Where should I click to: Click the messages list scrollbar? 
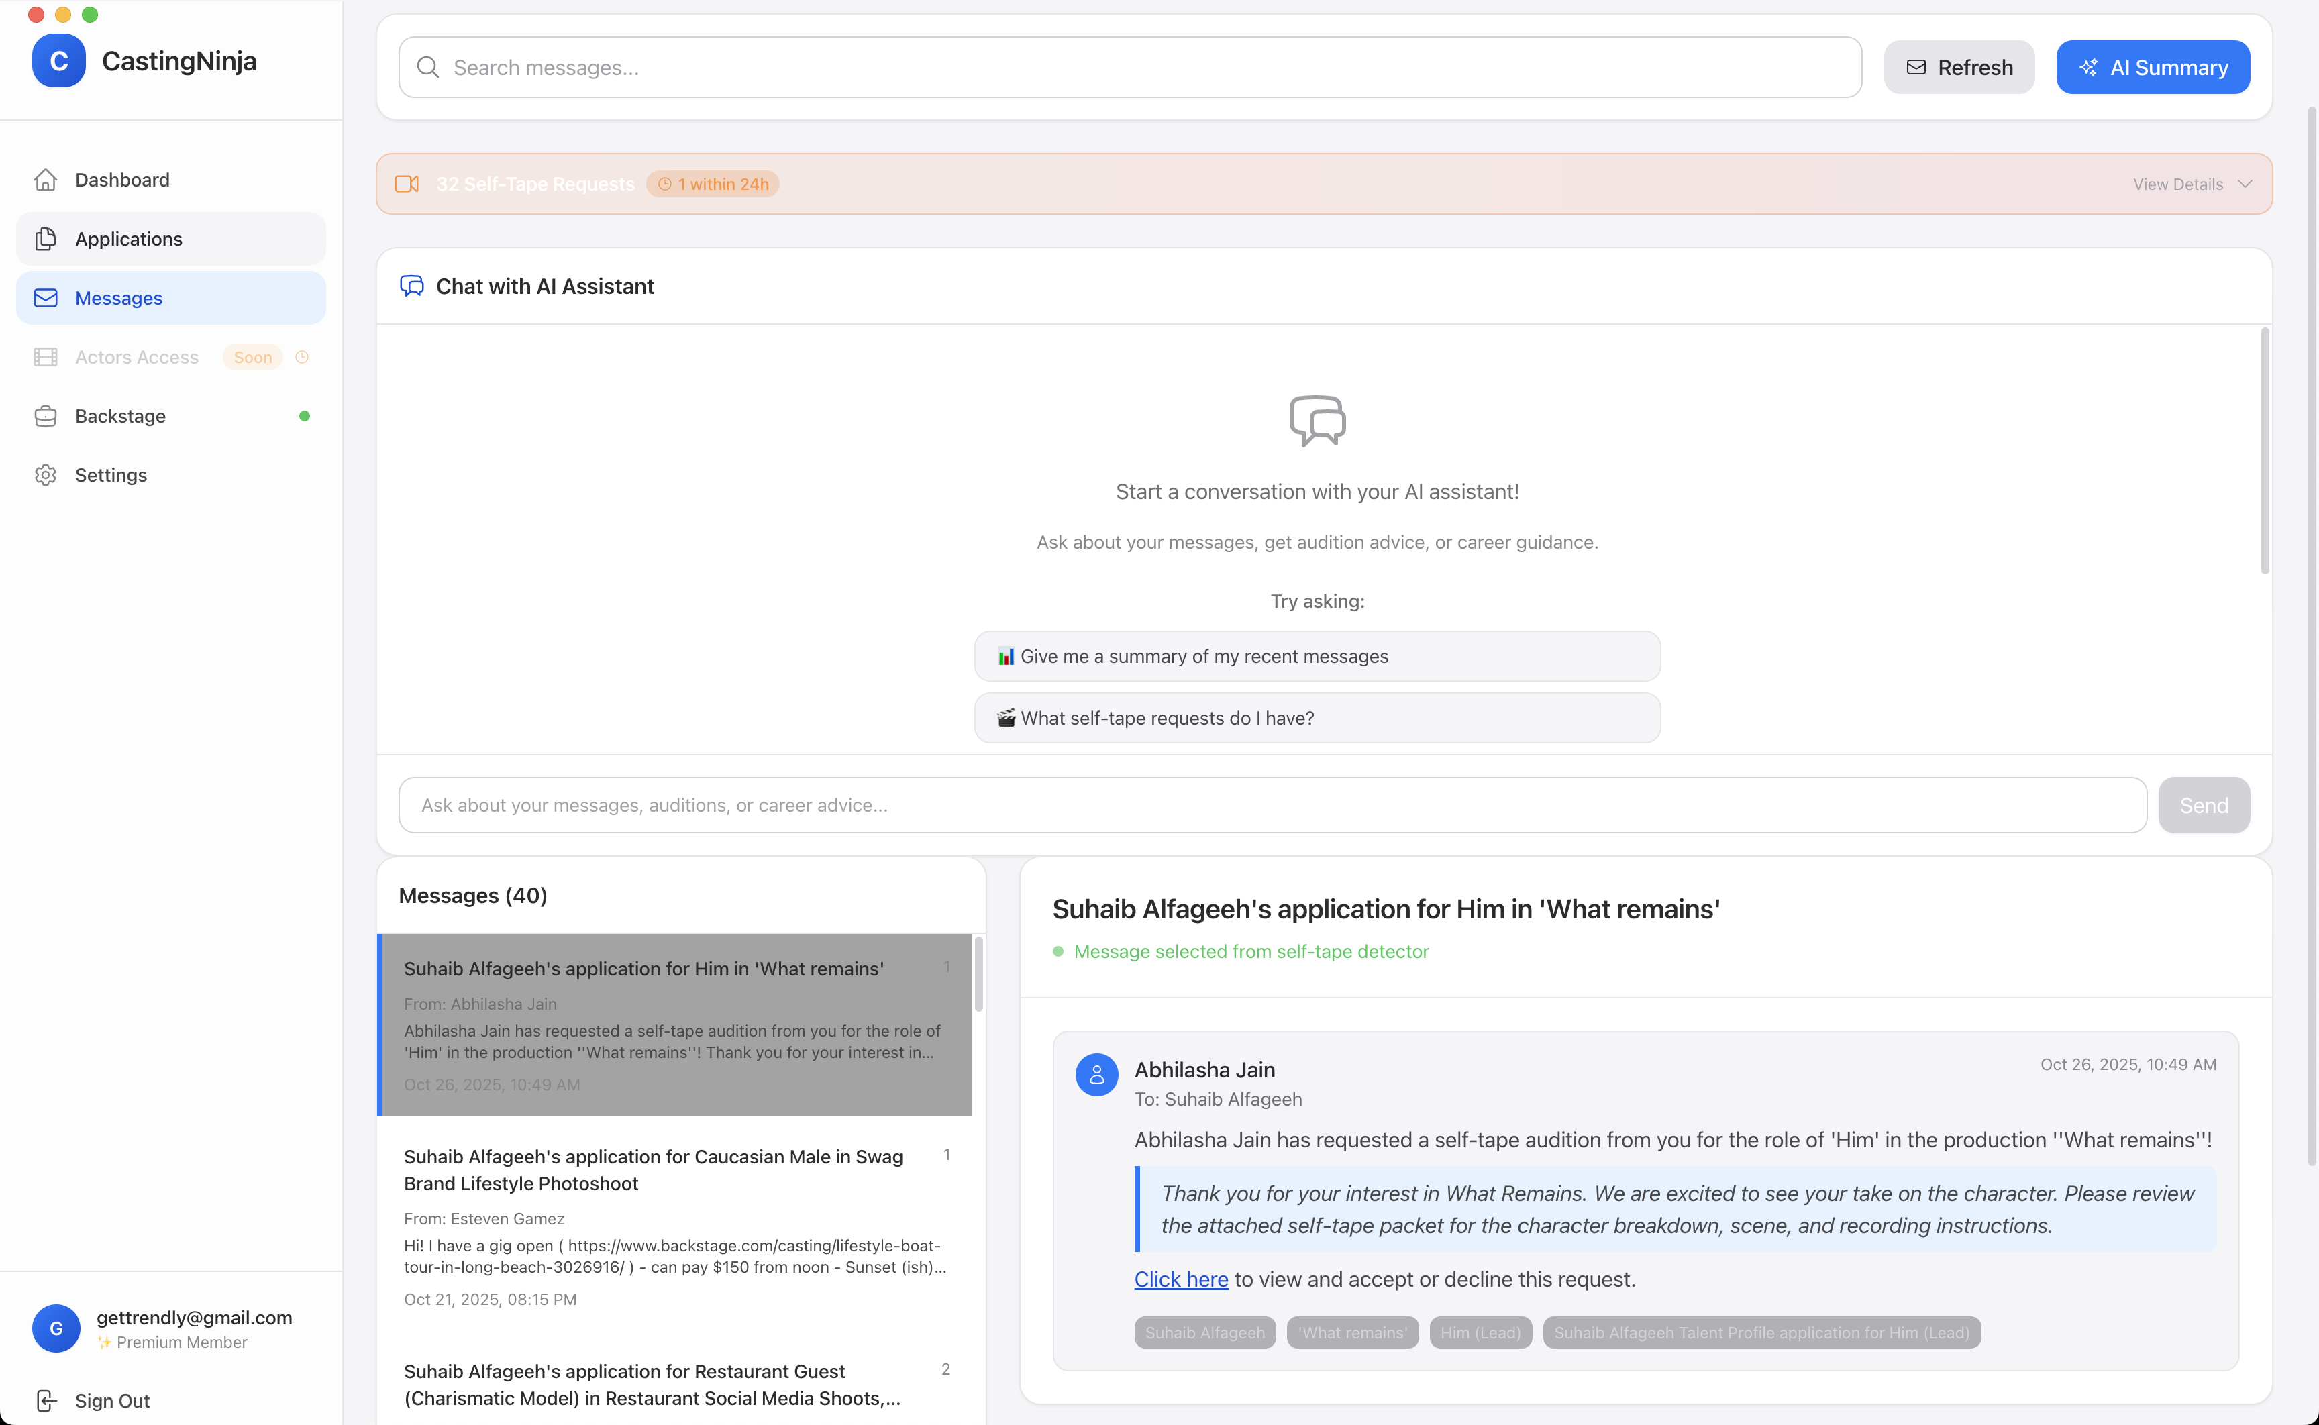coord(979,975)
